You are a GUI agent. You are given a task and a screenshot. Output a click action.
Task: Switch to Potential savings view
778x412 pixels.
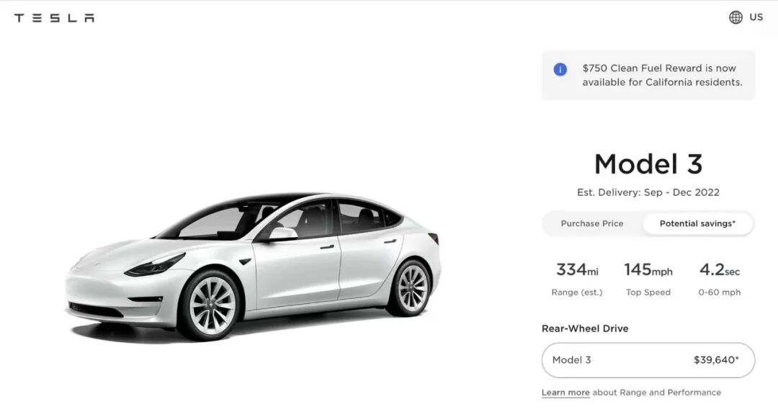[x=697, y=223]
